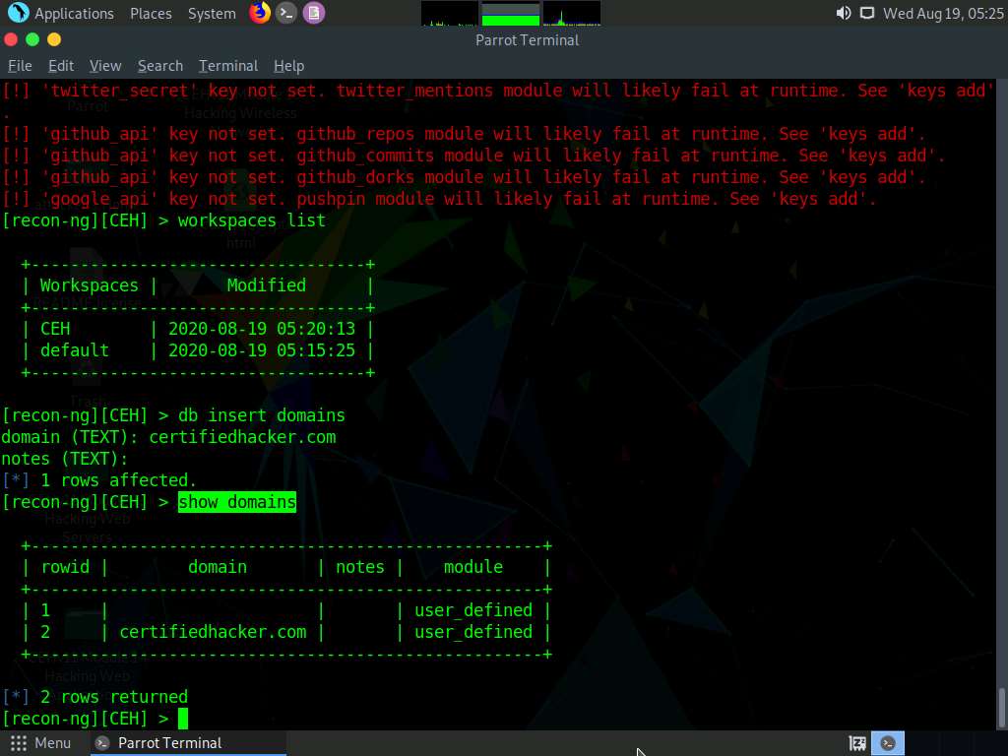
Task: Open the File menu in terminal
Action: pos(20,66)
